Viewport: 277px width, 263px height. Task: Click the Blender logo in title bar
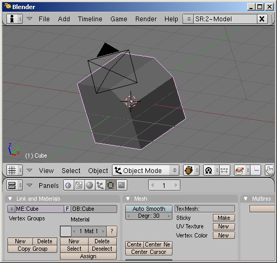click(7, 6)
